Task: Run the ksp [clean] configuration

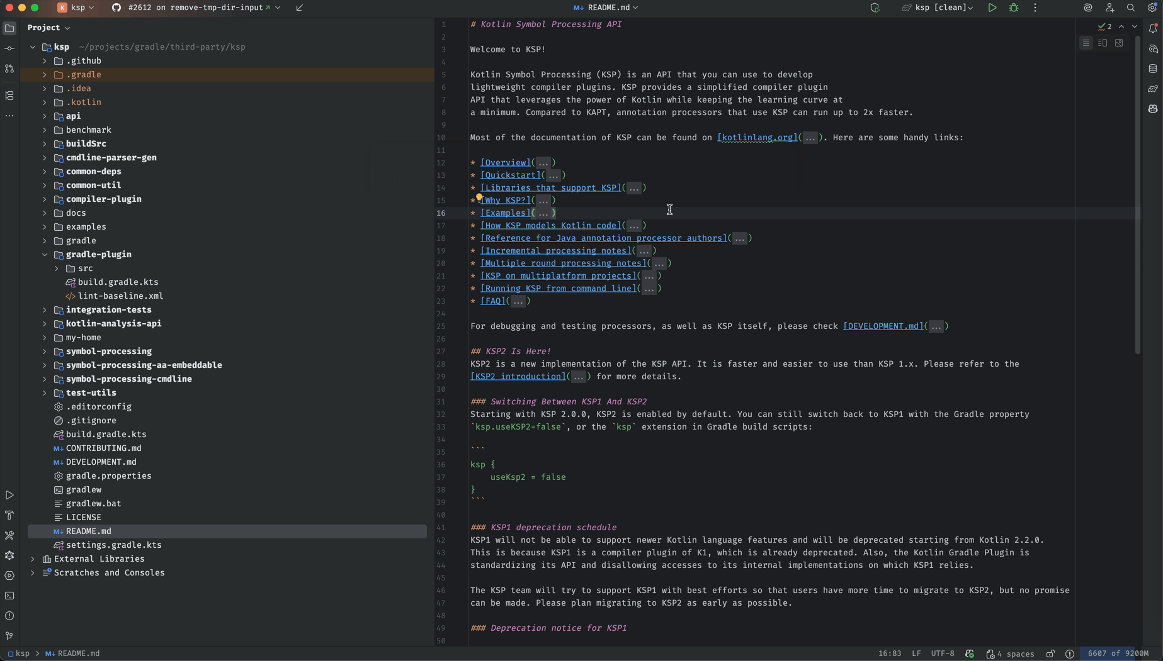Action: (992, 8)
